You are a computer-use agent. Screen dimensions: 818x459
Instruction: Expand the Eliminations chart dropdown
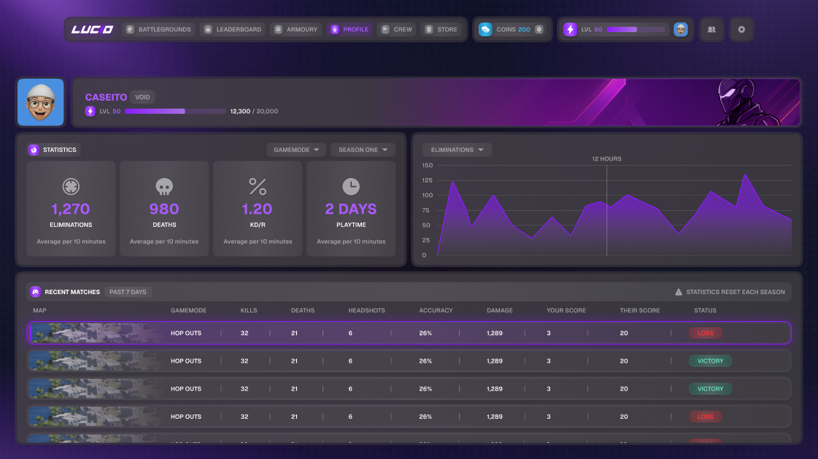457,150
